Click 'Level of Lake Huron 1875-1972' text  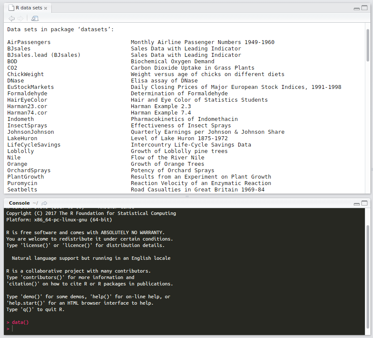coord(179,138)
